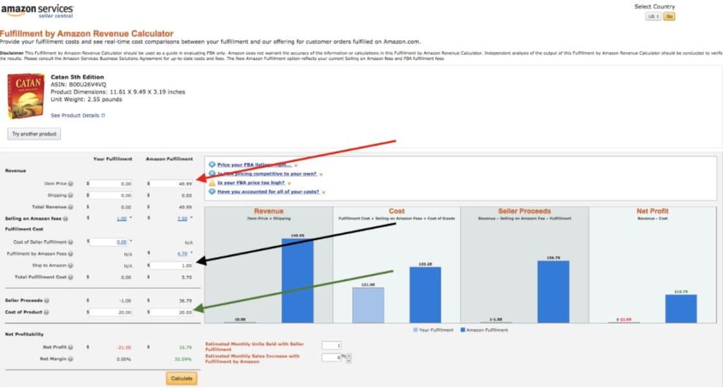Image resolution: width=723 pixels, height=389 pixels.
Task: Click the Ship to Amazon 1.00 input field
Action: click(171, 266)
